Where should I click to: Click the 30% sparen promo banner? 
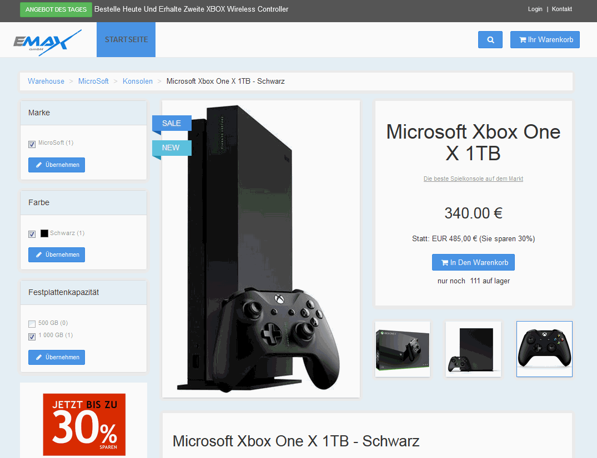tap(84, 425)
